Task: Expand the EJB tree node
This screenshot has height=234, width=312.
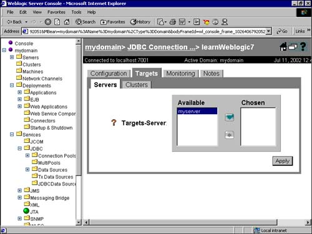Action: coord(19,99)
